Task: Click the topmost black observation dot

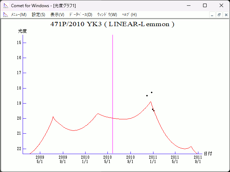Action: (152, 92)
